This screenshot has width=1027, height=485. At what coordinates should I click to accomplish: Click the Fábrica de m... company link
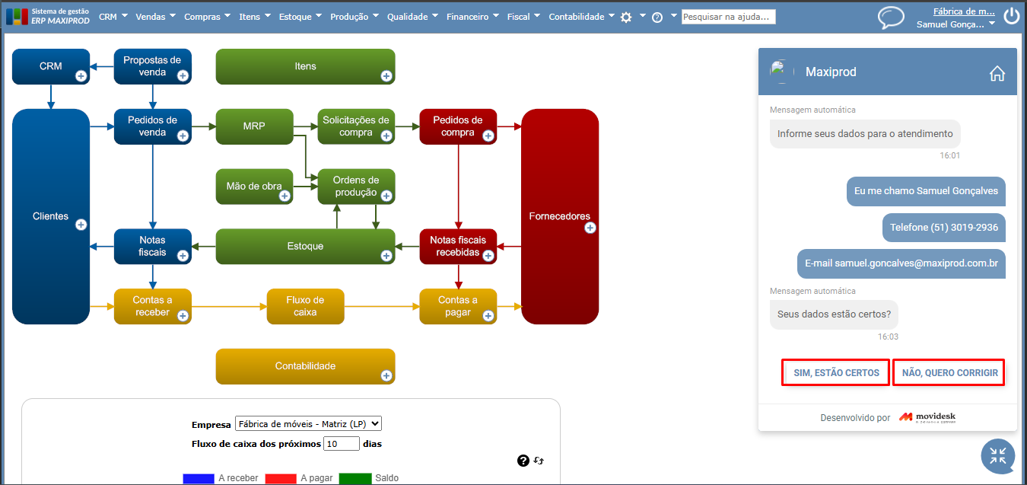pyautogui.click(x=964, y=11)
